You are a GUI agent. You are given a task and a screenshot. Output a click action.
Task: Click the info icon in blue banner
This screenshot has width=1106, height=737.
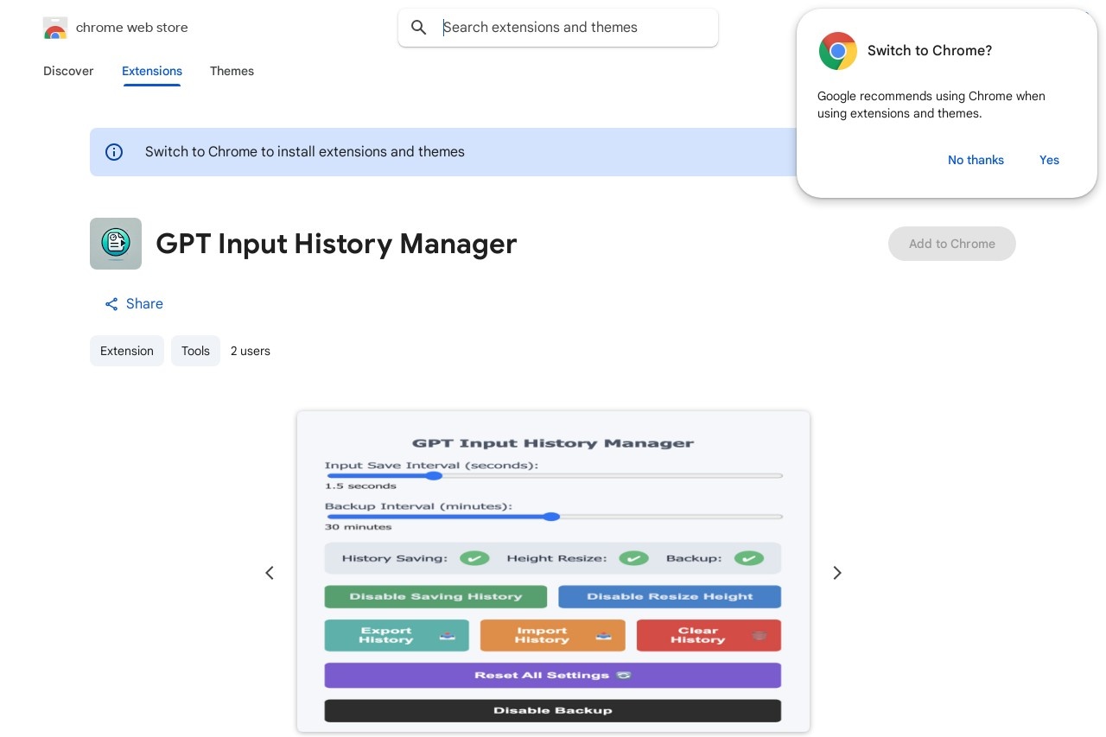click(x=114, y=152)
